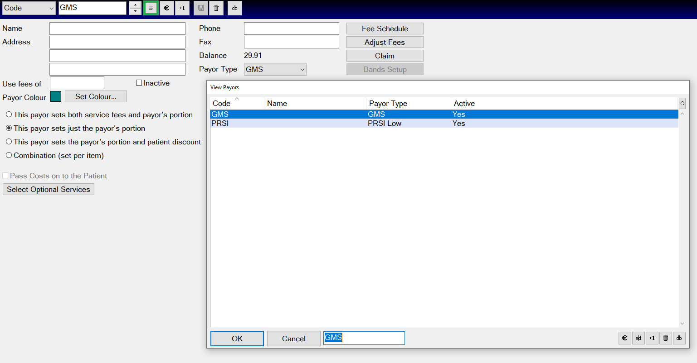Open the Payor Type dropdown
The image size is (697, 363).
[275, 69]
